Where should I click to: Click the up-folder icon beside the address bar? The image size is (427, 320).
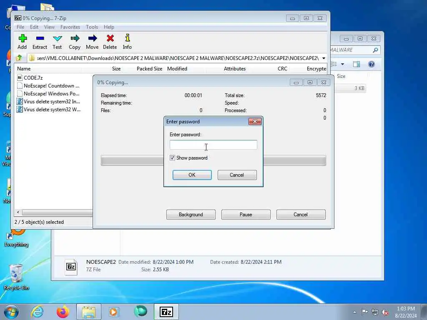[19, 58]
